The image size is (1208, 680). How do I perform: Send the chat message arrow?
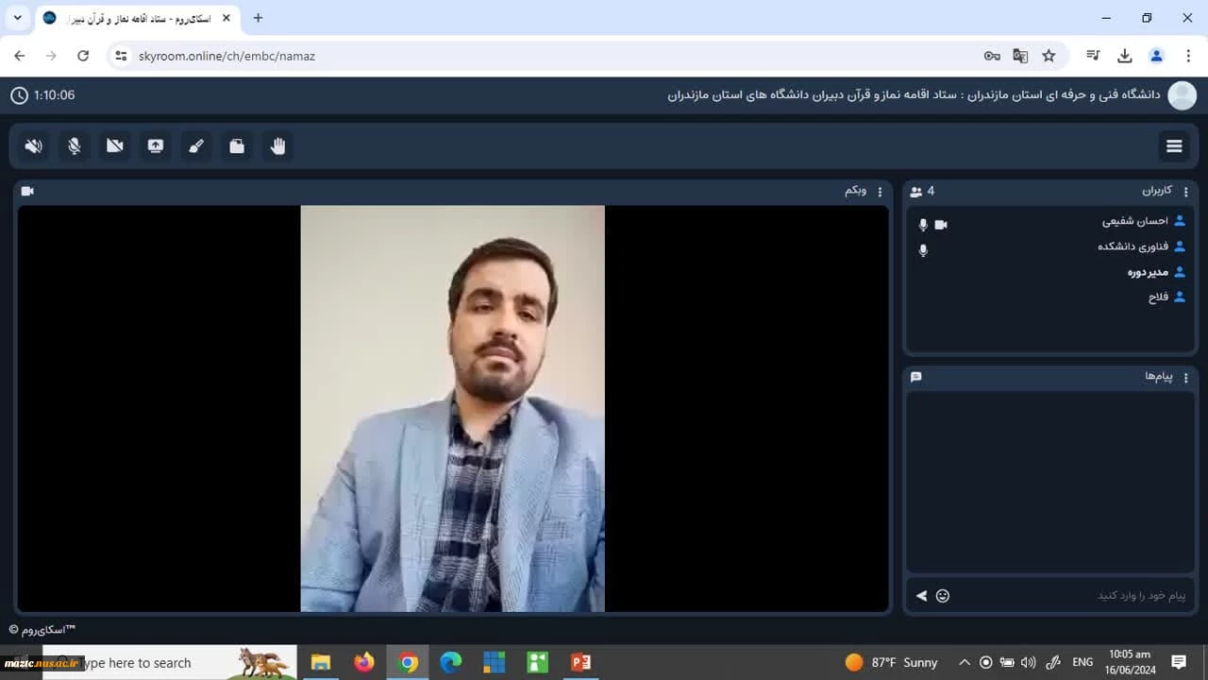tap(921, 596)
